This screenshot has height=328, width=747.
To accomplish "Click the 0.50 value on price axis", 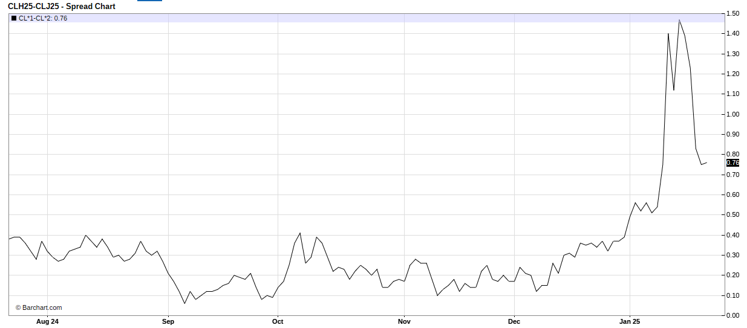I will (x=732, y=215).
